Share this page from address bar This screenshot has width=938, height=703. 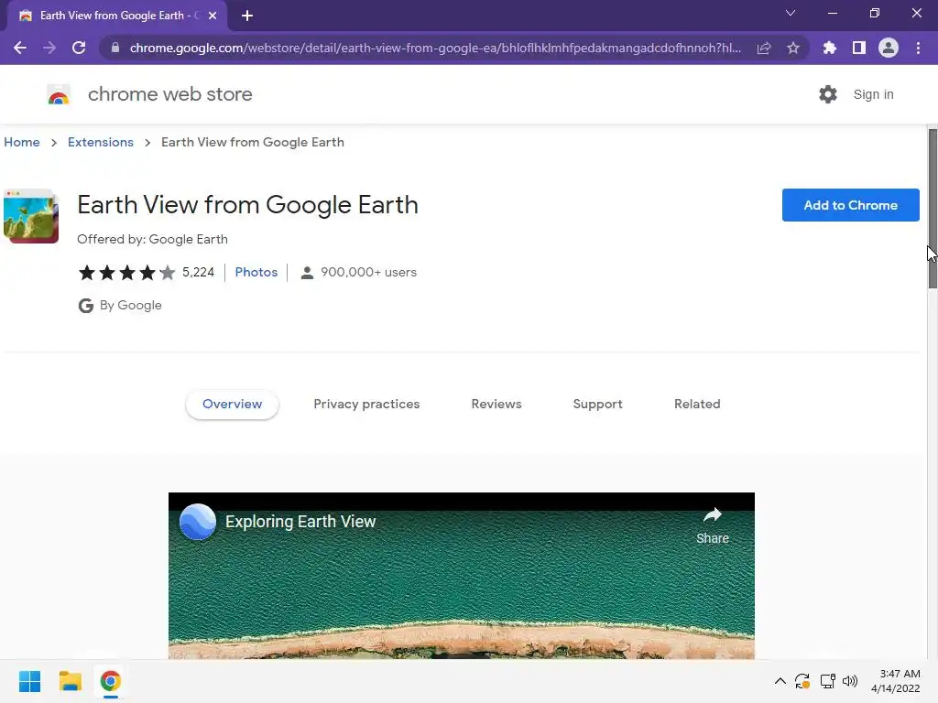click(x=763, y=48)
